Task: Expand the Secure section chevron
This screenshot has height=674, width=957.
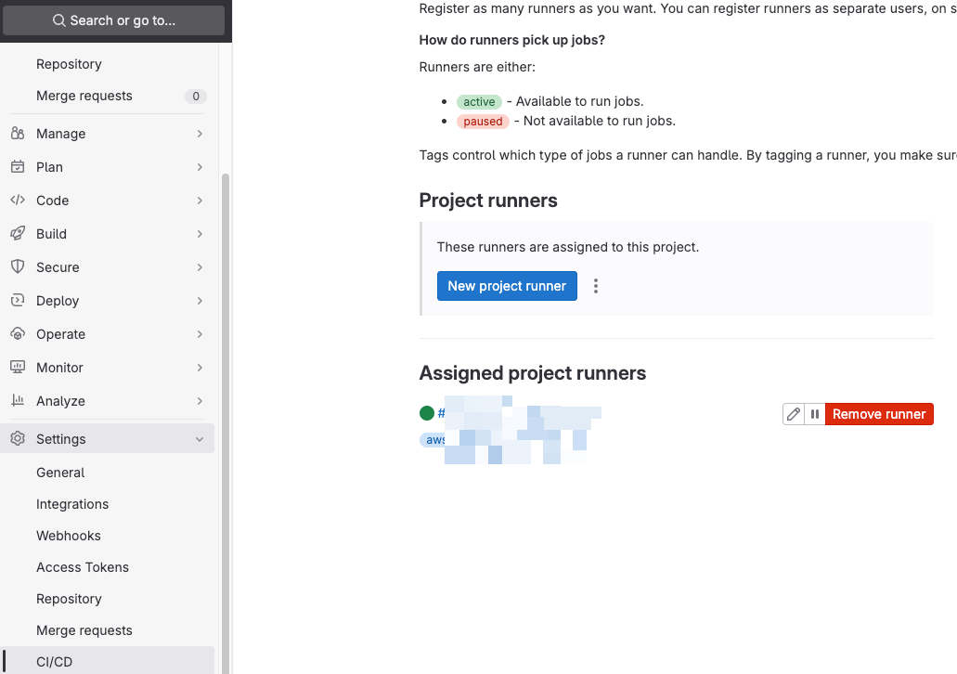Action: coord(200,267)
